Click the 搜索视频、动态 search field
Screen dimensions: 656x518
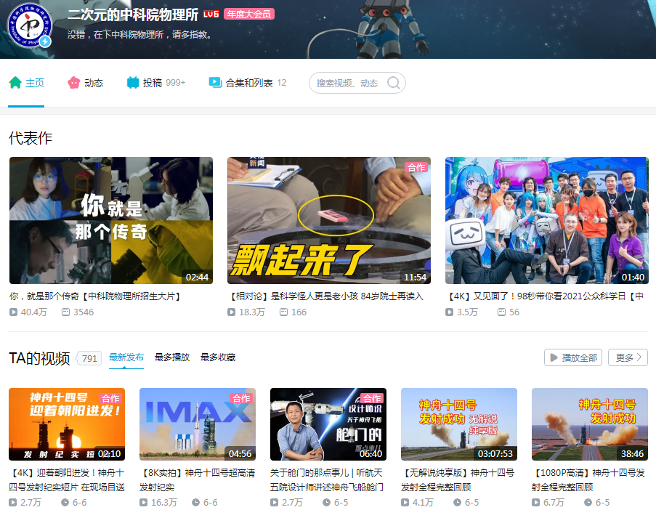[x=347, y=83]
